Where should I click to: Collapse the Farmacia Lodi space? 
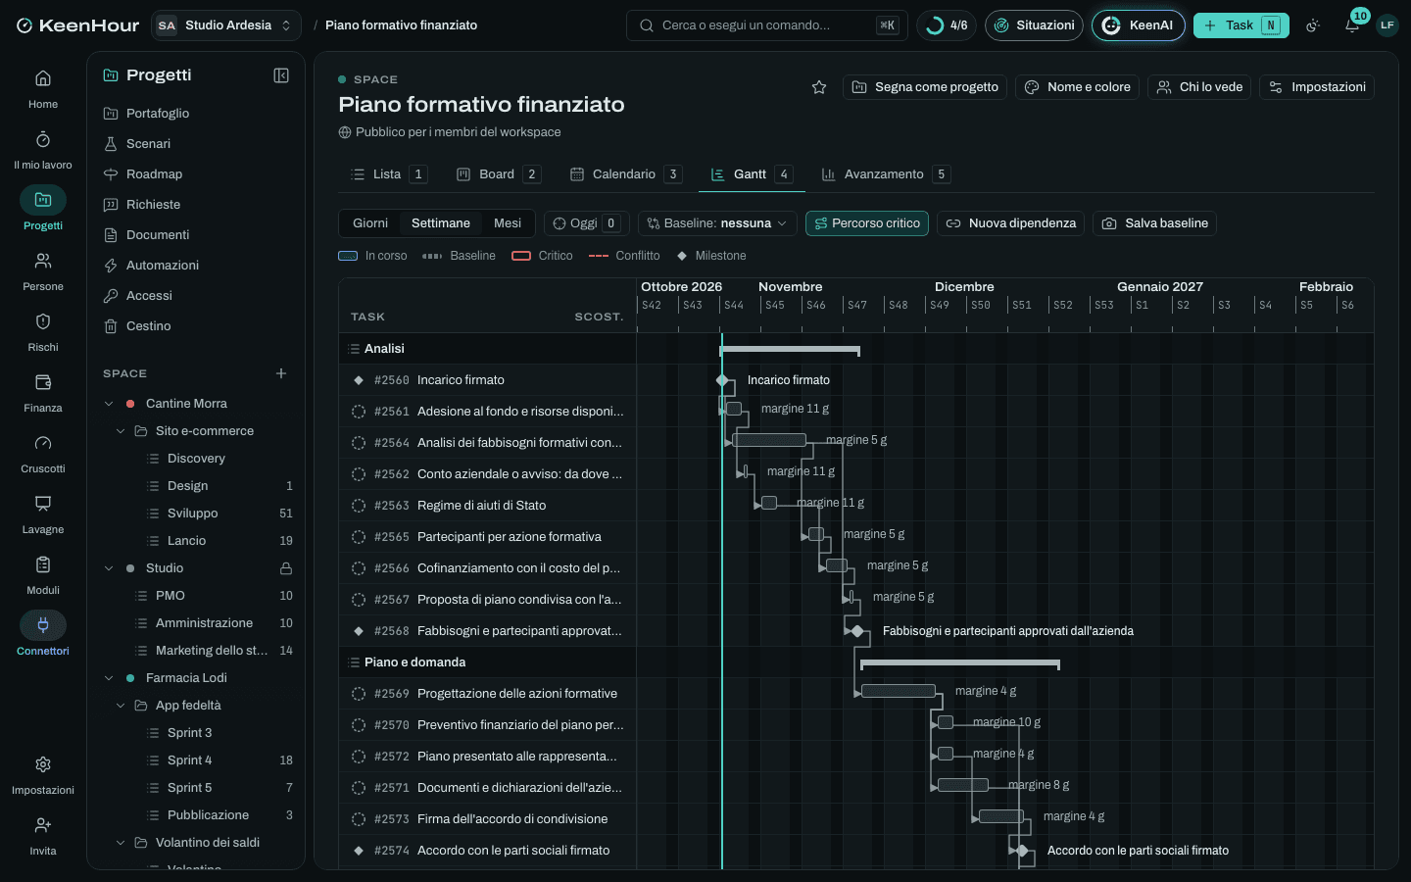point(109,678)
